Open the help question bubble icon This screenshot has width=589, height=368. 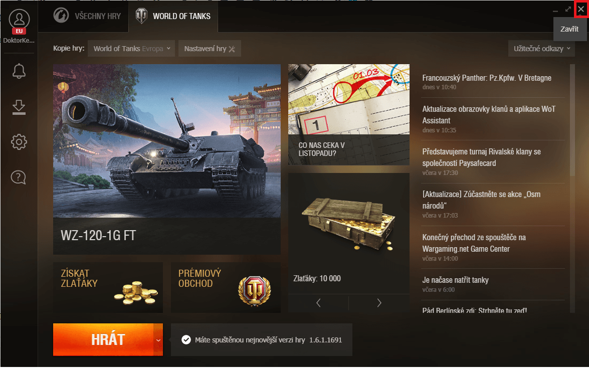(x=19, y=177)
